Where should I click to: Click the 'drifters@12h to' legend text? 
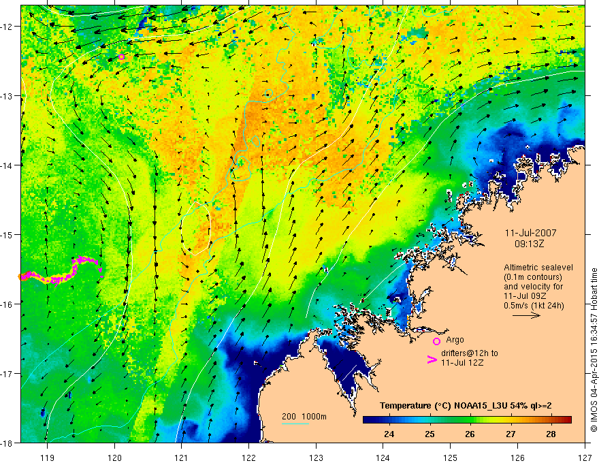tap(470, 353)
